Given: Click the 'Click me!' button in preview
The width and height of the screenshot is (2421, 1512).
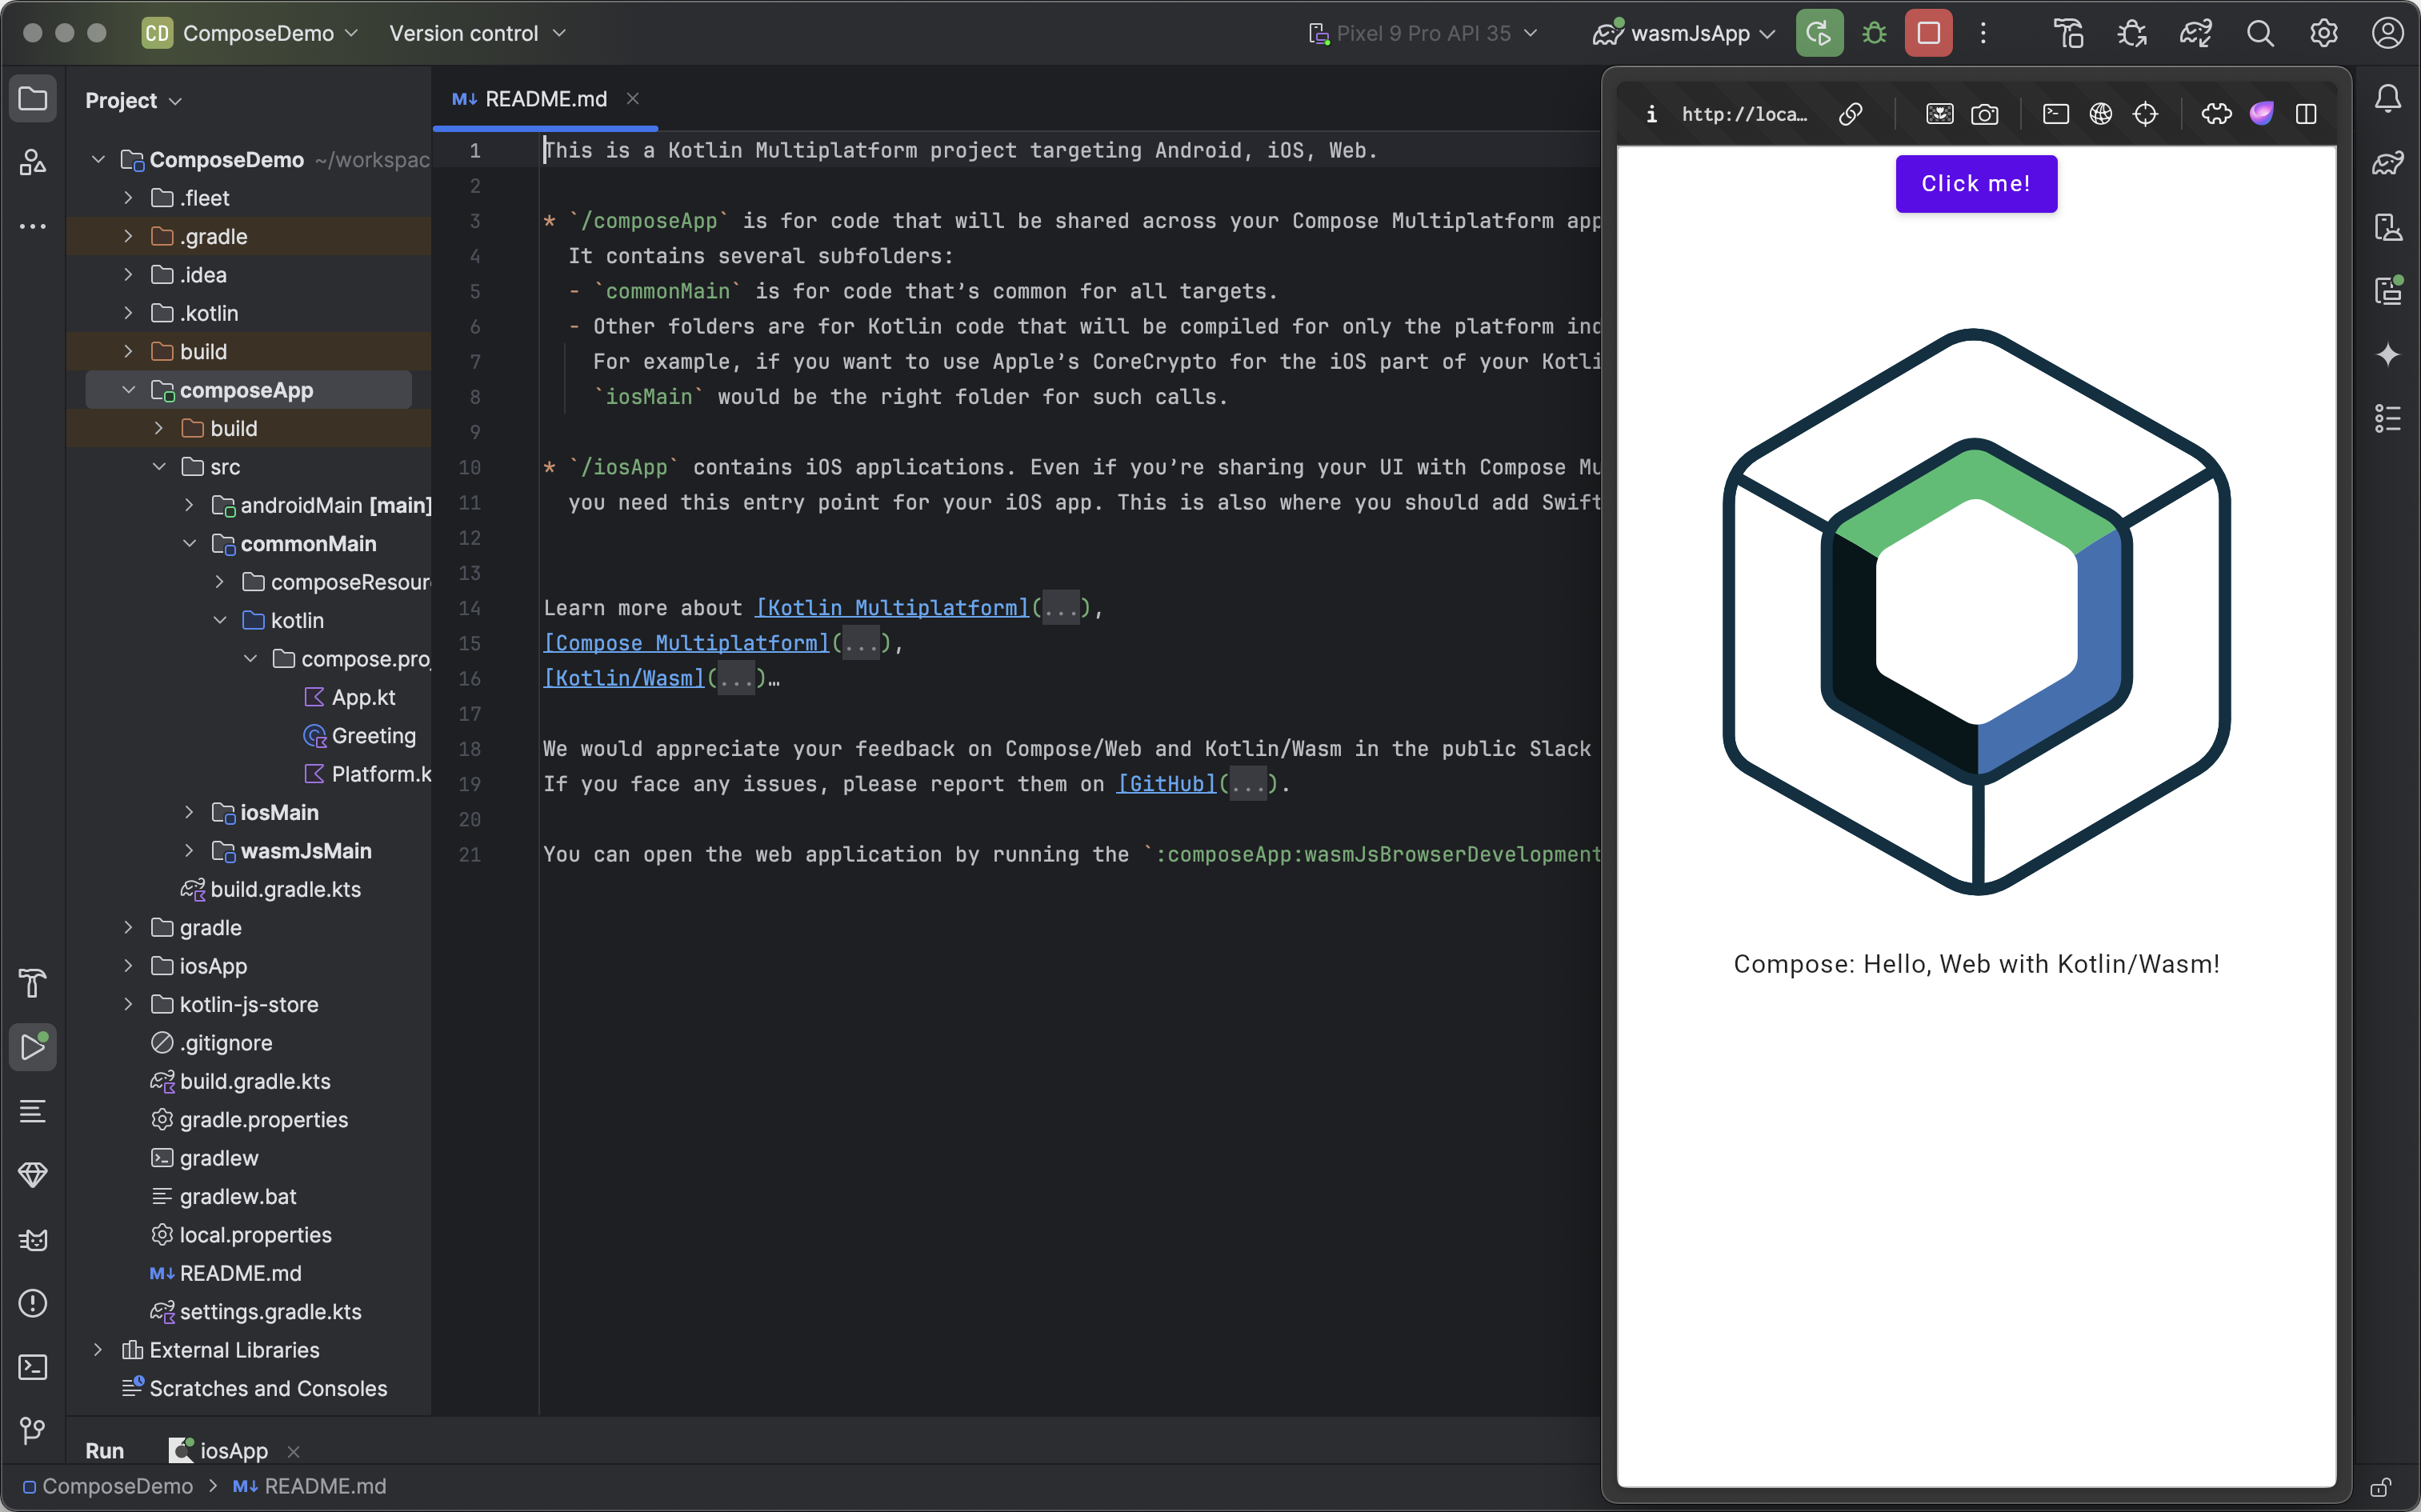Looking at the screenshot, I should (x=1976, y=183).
